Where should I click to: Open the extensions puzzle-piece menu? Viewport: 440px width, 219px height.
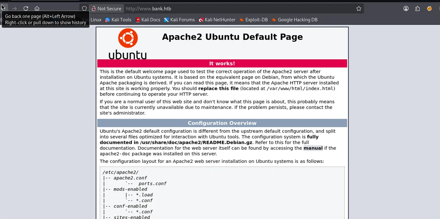(417, 9)
